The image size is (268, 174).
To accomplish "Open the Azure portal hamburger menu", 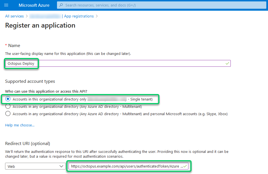I will coord(6,5).
